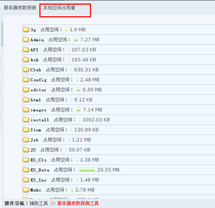Click the 107.63 KB size value

click(x=84, y=50)
